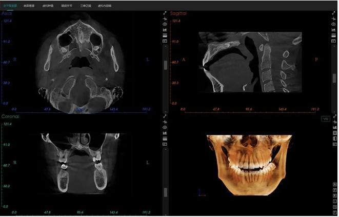Expand Coronal view to full screen

(165, 116)
